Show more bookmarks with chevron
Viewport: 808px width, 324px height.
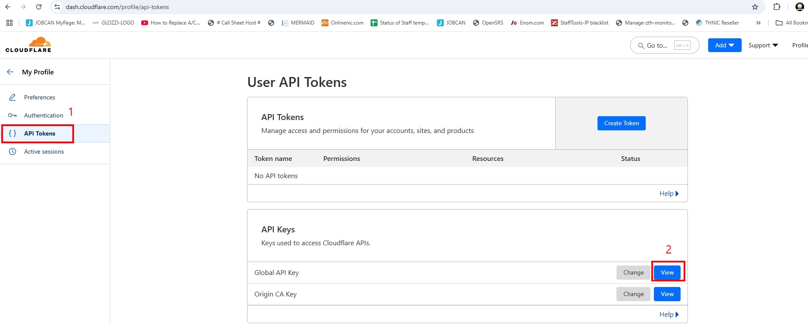pyautogui.click(x=758, y=23)
